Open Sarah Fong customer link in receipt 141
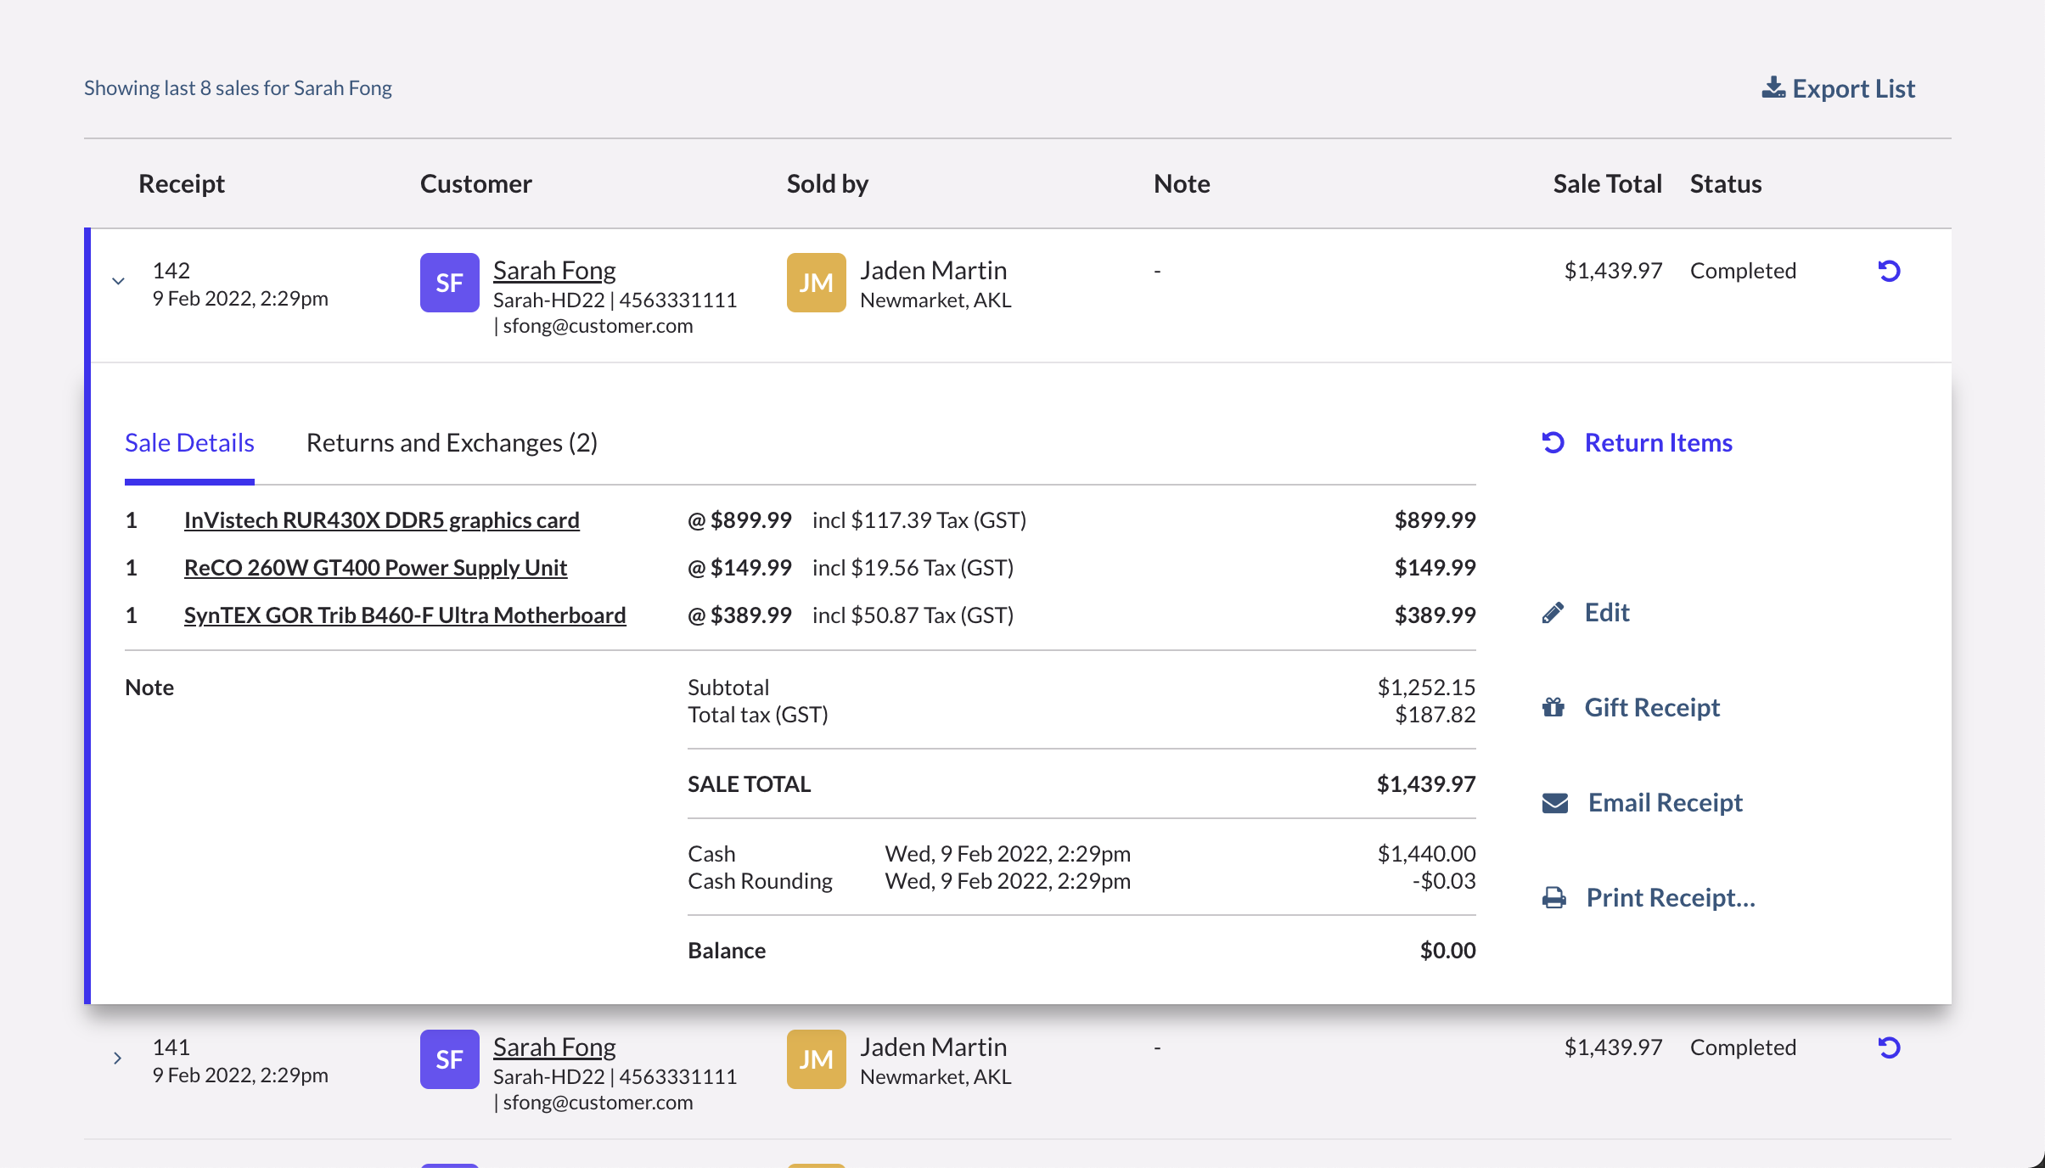 554,1047
